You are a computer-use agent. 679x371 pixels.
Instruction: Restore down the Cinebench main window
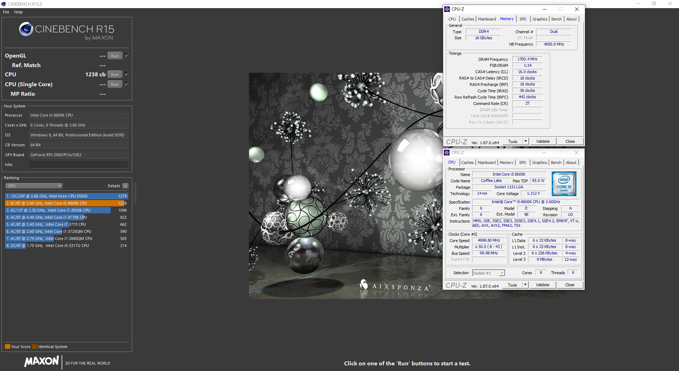coord(654,4)
